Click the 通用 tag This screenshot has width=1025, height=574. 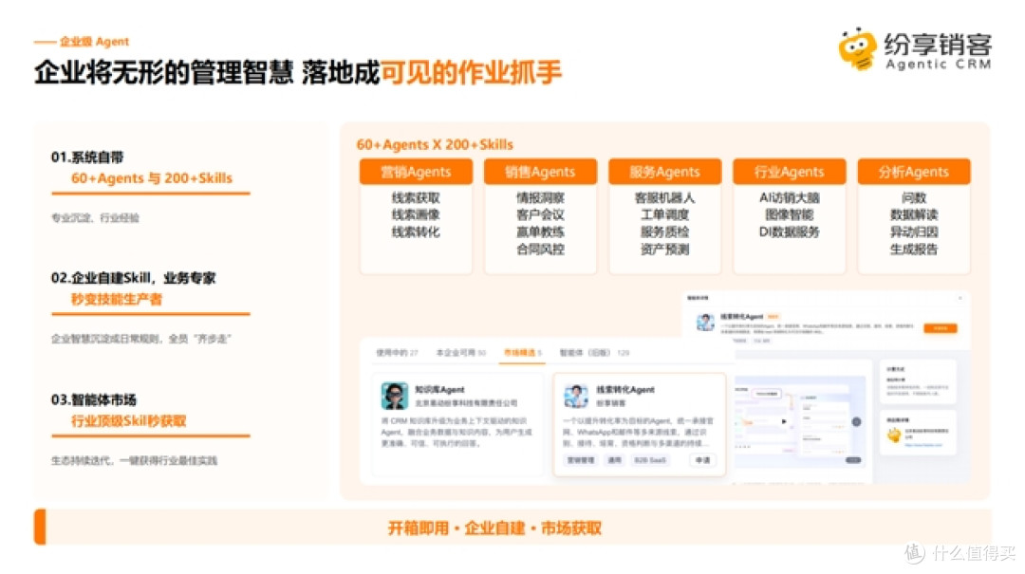[x=614, y=460]
